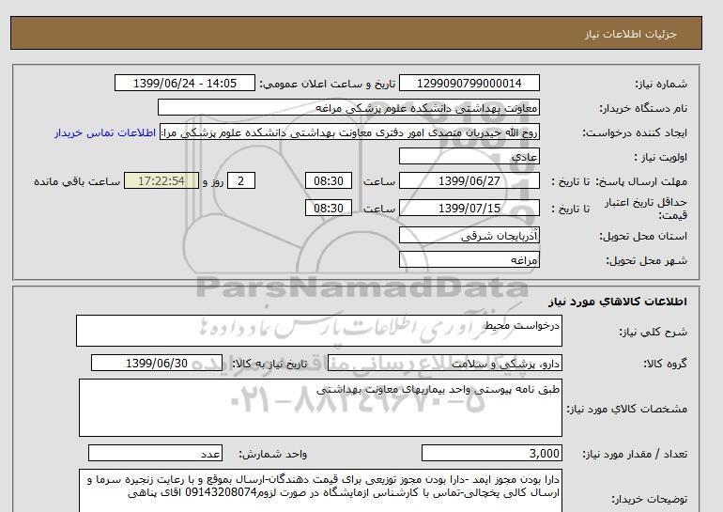Select the label واحد شمارش
Screen dimensions: 723x512
pyautogui.click(x=273, y=455)
